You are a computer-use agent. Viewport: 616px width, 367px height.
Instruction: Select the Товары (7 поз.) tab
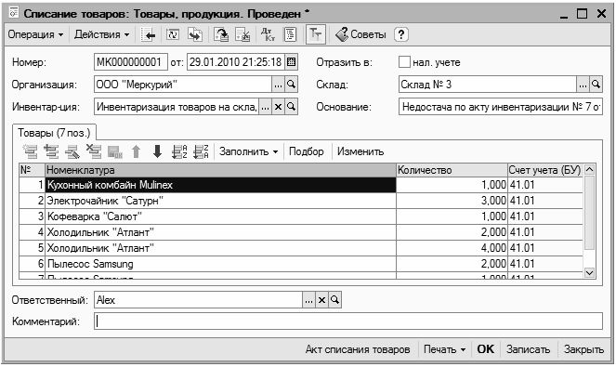[x=54, y=133]
